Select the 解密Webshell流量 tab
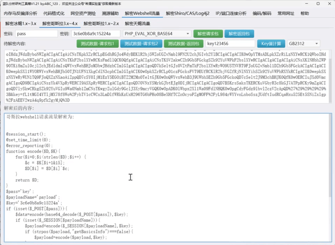 tap(142, 14)
